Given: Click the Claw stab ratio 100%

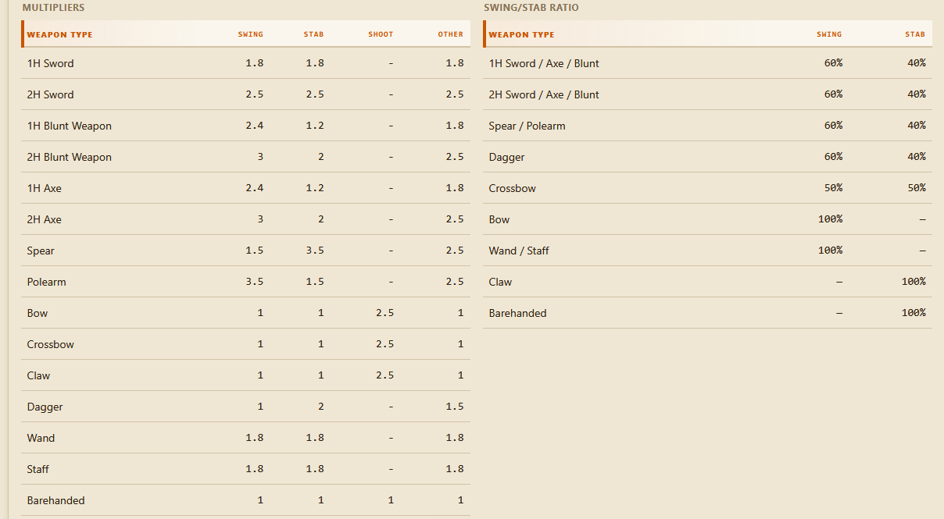Looking at the screenshot, I should tap(914, 282).
